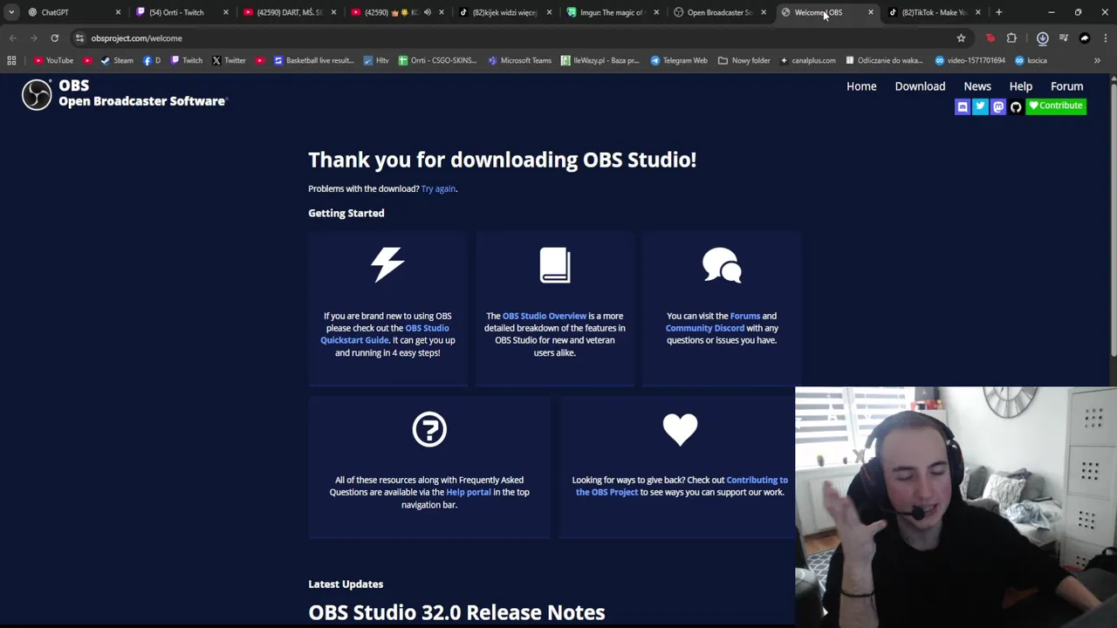Screen dimensions: 1117x628
Task: Open the Help nav item
Action: [1020, 86]
